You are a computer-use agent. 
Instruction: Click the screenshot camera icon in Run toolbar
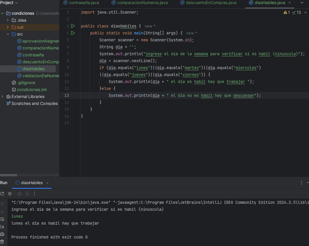point(19,194)
